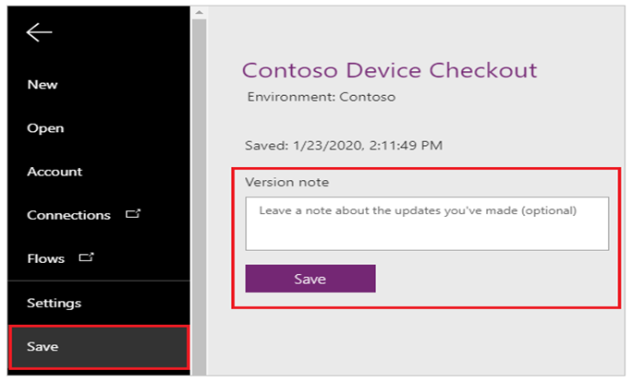The width and height of the screenshot is (632, 383).
Task: Click into the Version note text box
Action: point(427,223)
